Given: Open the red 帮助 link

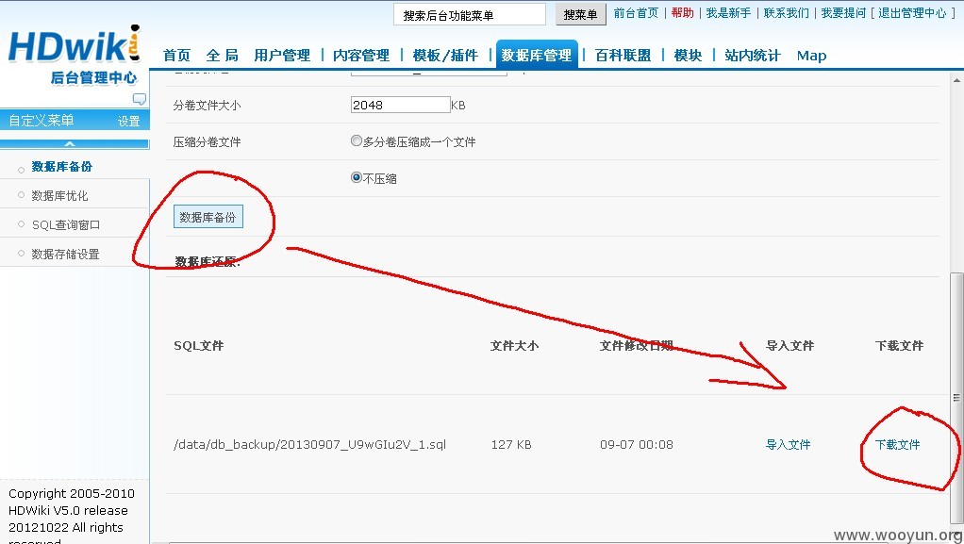Looking at the screenshot, I should (x=682, y=13).
